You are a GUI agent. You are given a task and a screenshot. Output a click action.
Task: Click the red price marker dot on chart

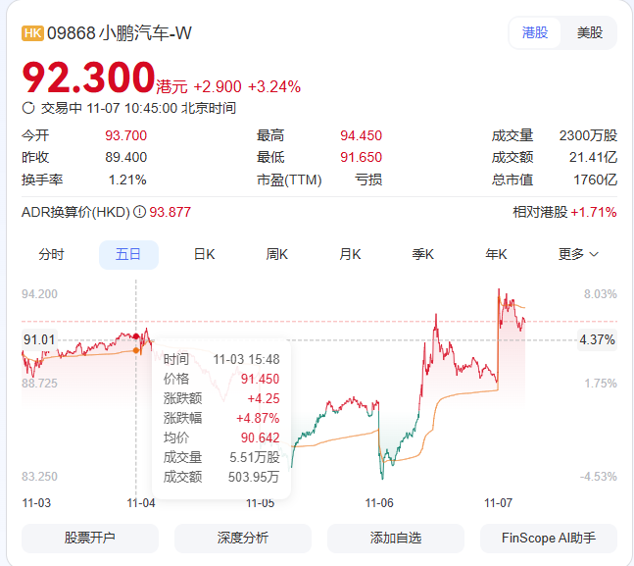(x=136, y=336)
